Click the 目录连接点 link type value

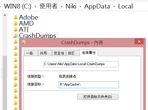tap(67, 77)
